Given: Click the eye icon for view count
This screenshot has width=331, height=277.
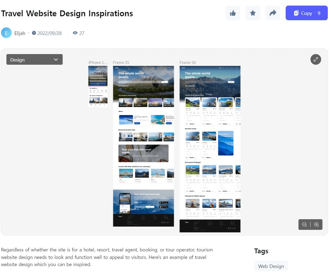Looking at the screenshot, I should 75,33.
